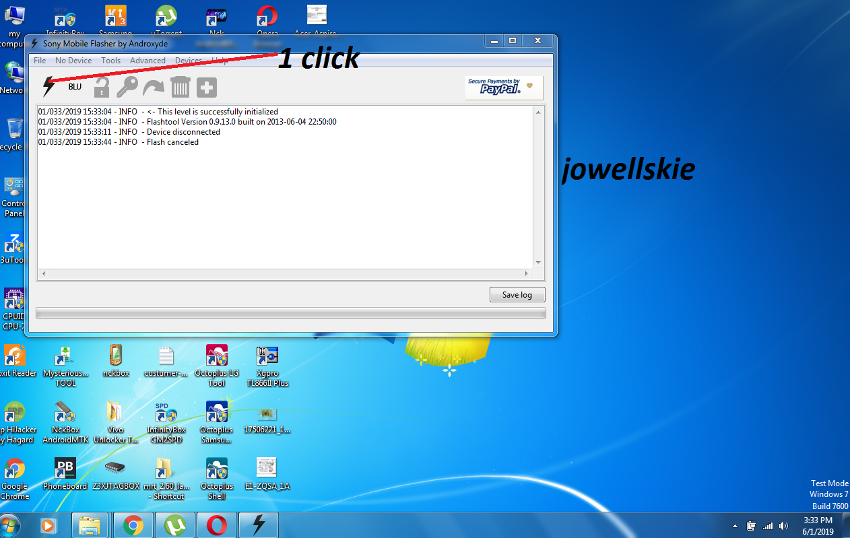Viewport: 850px width, 538px height.
Task: Select the Vivo Unlocker folder icon
Action: (x=116, y=423)
